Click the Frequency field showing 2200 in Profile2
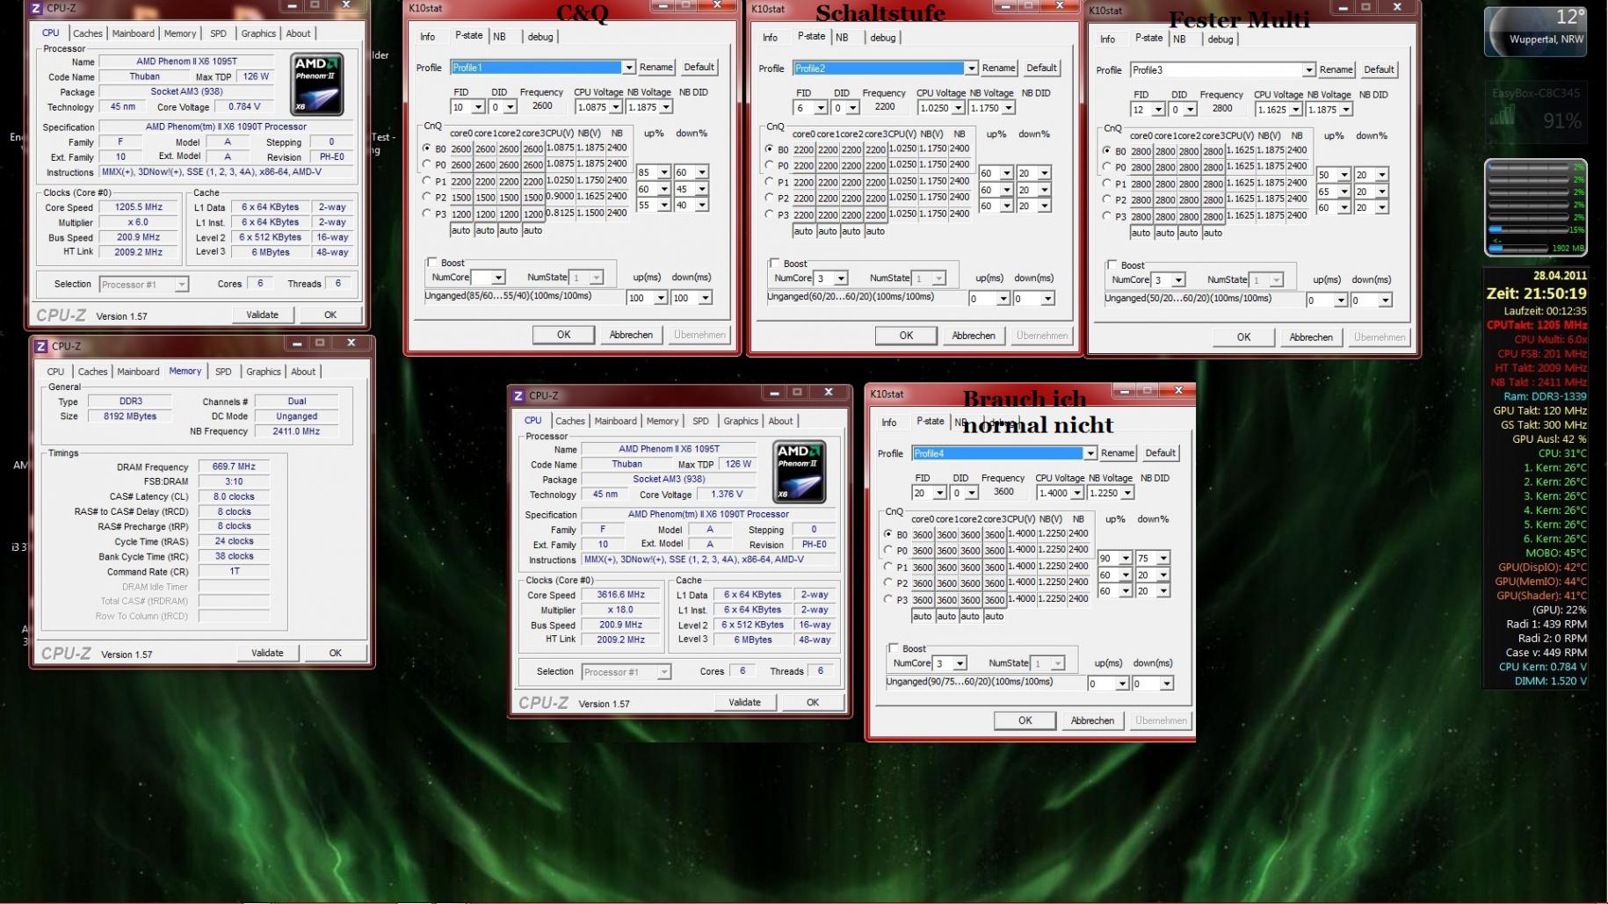This screenshot has width=1608, height=904. point(885,107)
